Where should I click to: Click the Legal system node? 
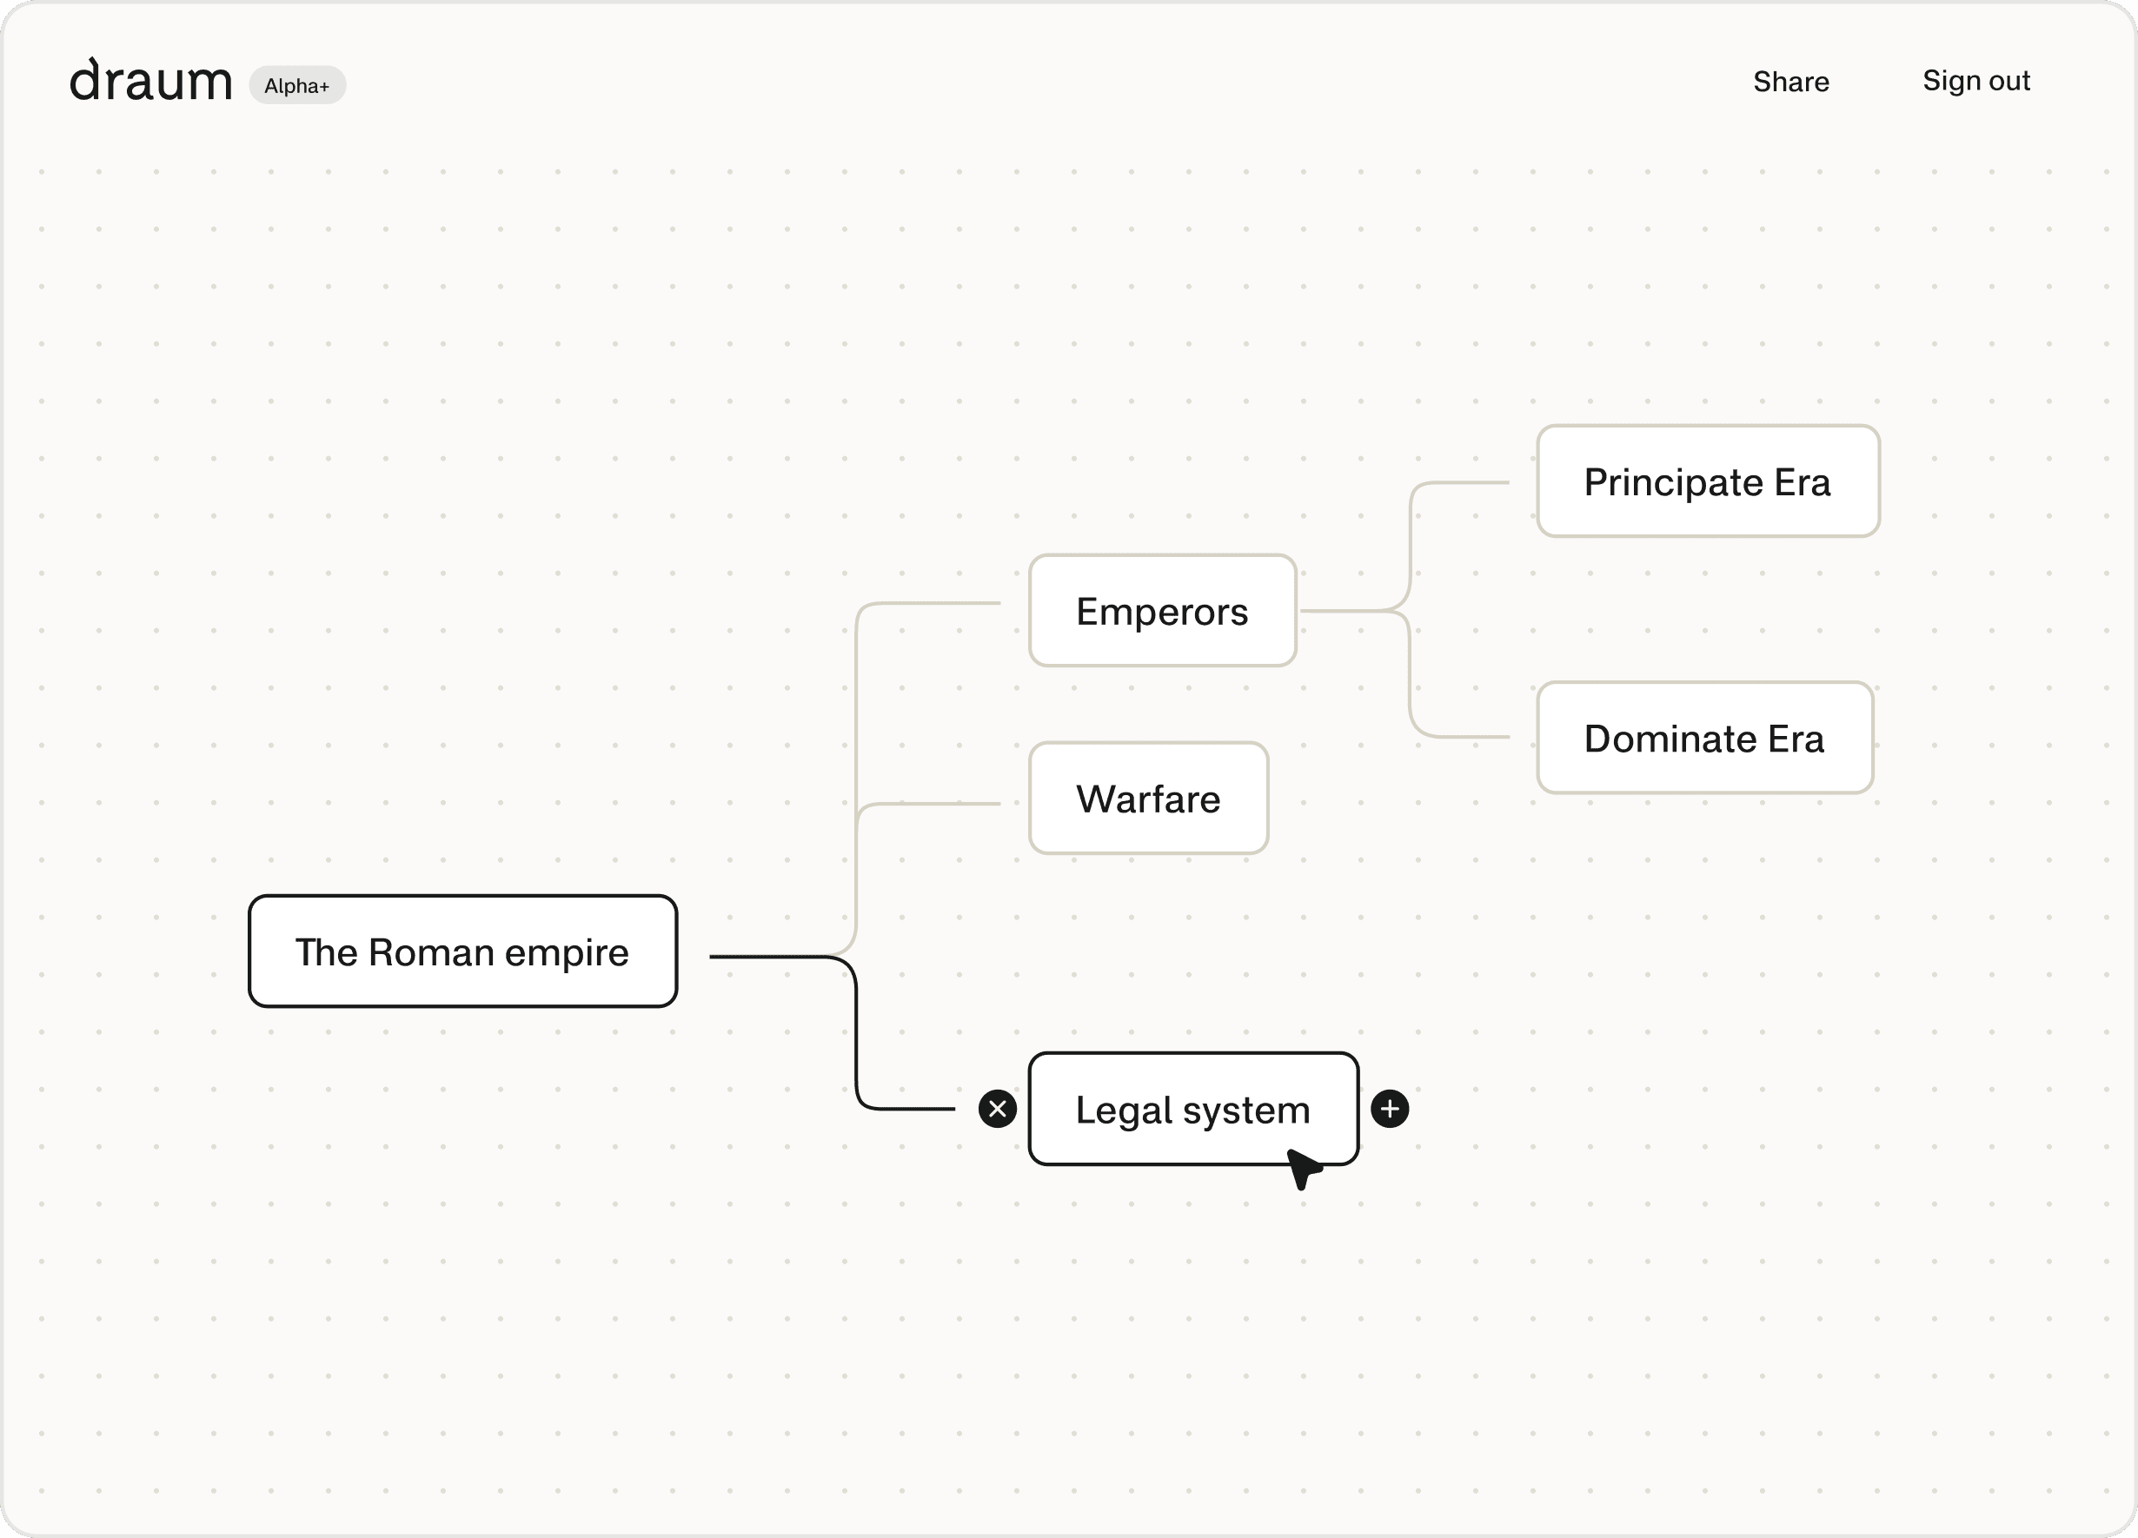1193,1108
